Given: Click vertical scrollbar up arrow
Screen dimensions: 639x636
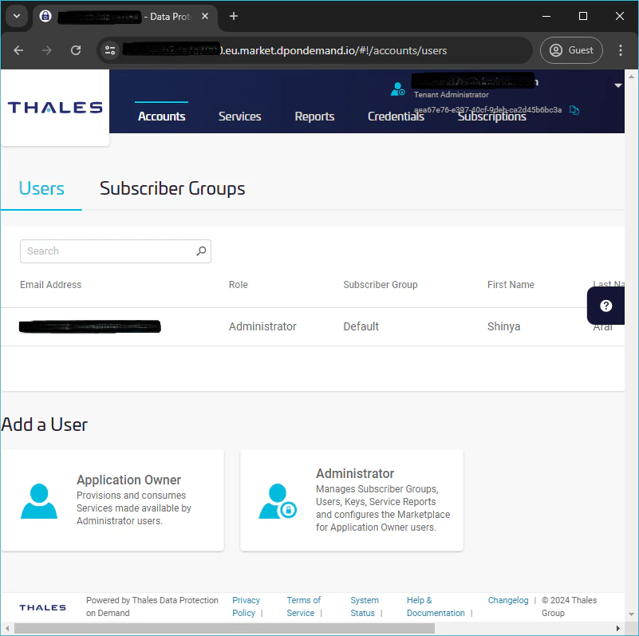Looking at the screenshot, I should [x=631, y=77].
